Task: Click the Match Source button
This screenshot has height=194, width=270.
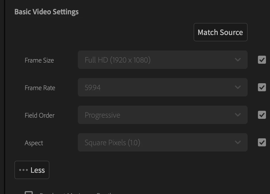Action: click(220, 32)
